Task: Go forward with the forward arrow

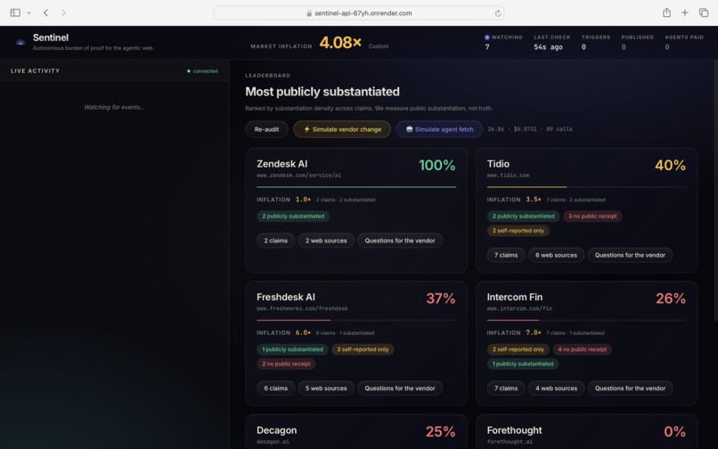Action: (x=63, y=12)
